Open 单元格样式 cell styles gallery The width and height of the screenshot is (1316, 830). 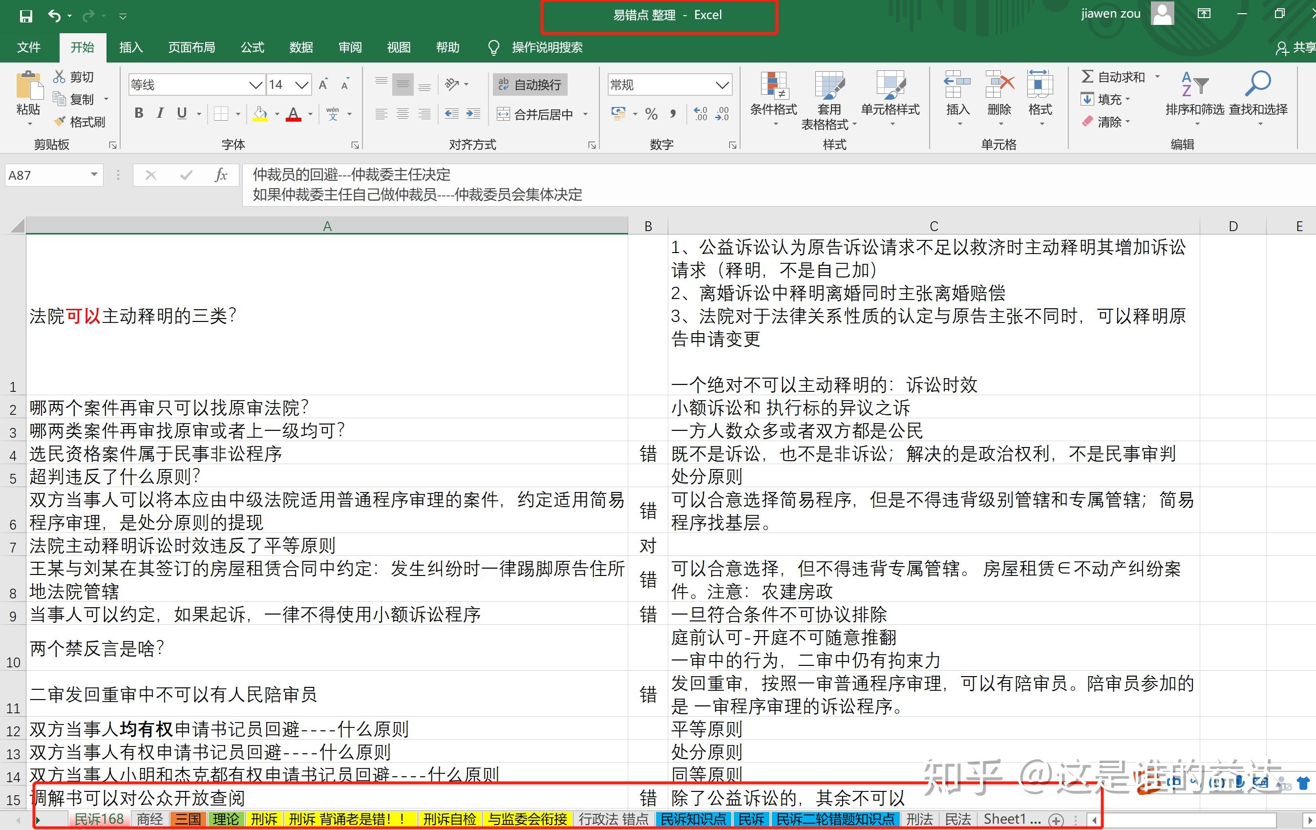[x=890, y=98]
